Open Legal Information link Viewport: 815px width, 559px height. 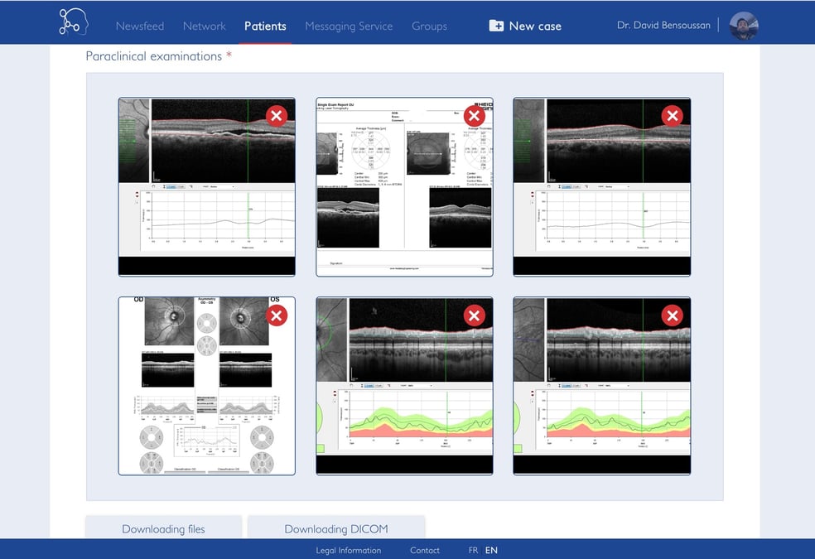348,550
